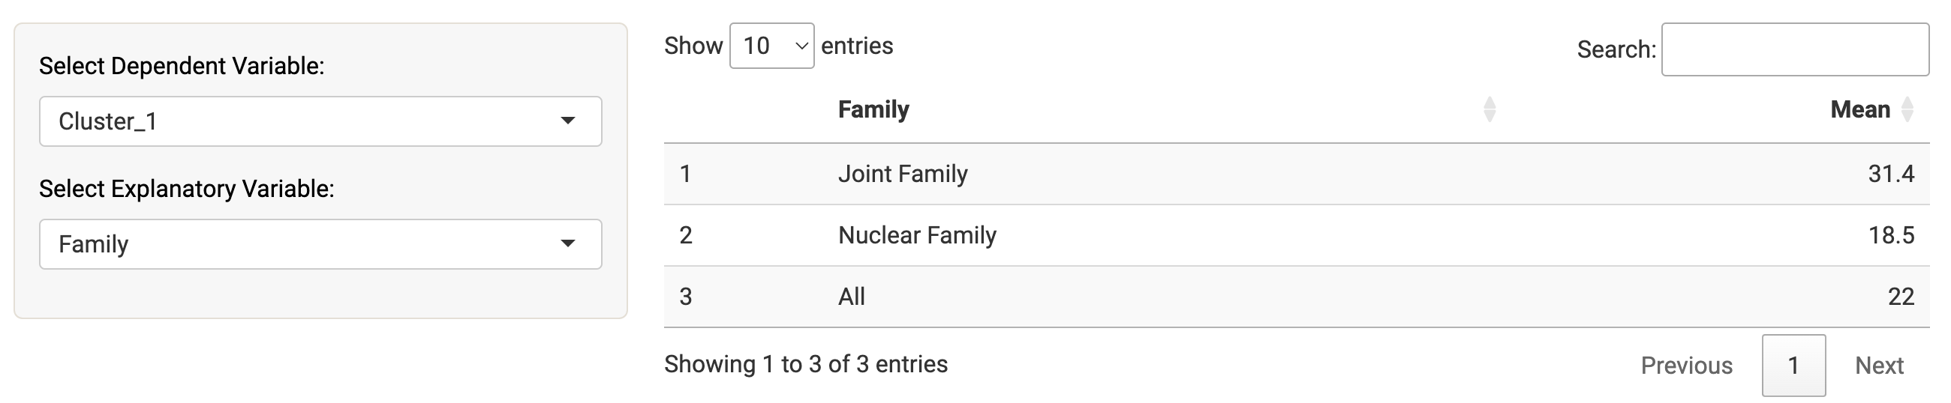Sort table by Family column arrows

click(x=1490, y=109)
